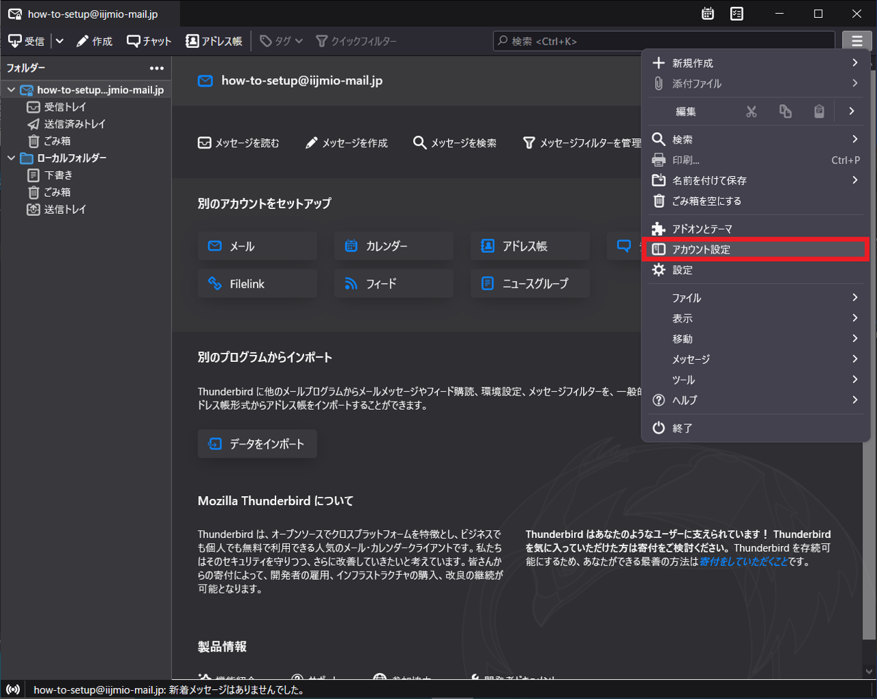Open the チャット chat button
Viewport: 877px width, 699px height.
(149, 41)
